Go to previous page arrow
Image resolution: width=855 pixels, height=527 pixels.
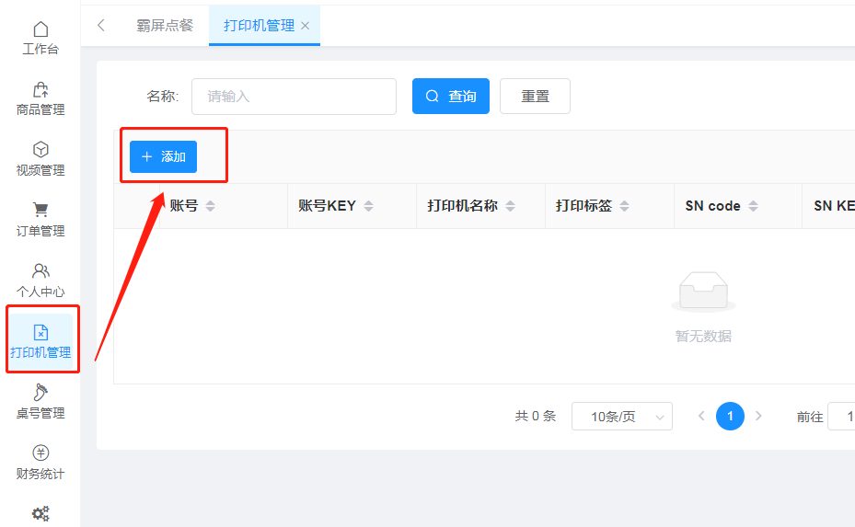click(x=701, y=416)
